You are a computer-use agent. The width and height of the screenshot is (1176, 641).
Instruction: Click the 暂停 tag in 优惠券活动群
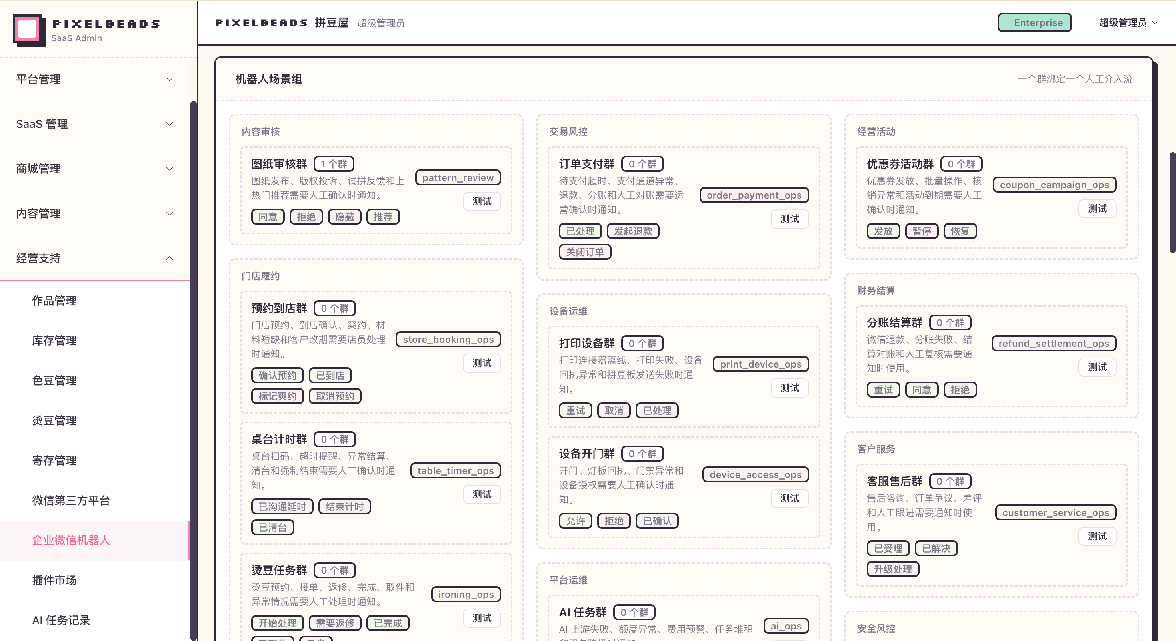922,231
